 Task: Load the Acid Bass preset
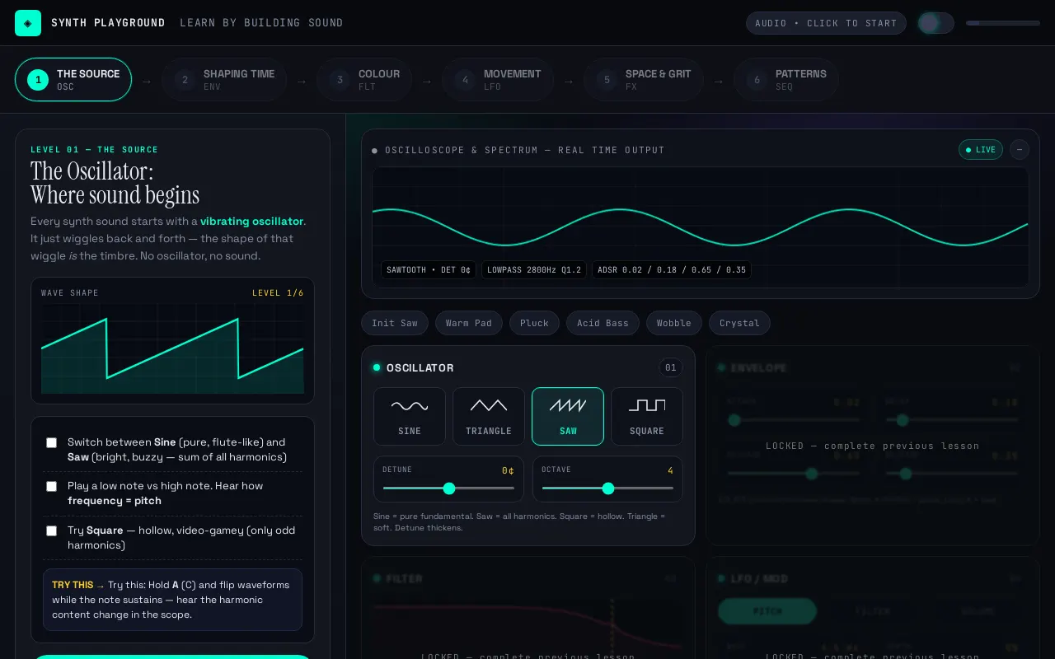click(x=603, y=323)
